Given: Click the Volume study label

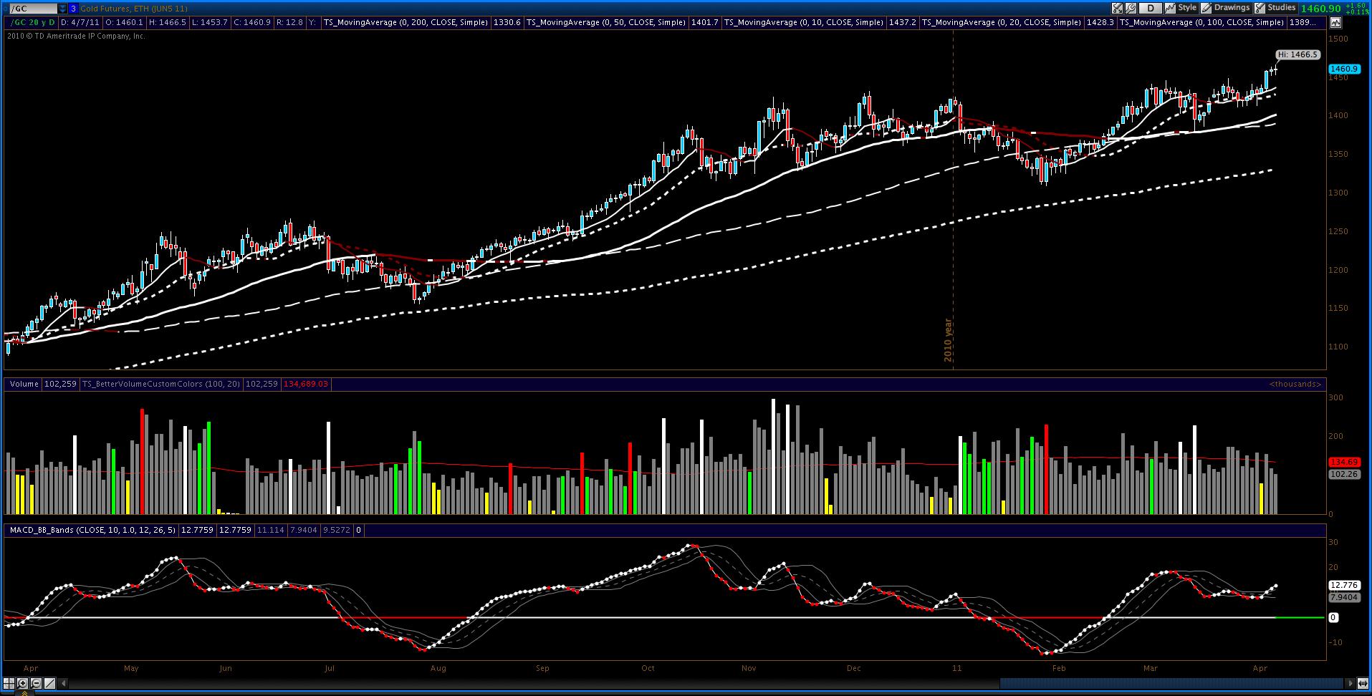Looking at the screenshot, I should pyautogui.click(x=24, y=385).
